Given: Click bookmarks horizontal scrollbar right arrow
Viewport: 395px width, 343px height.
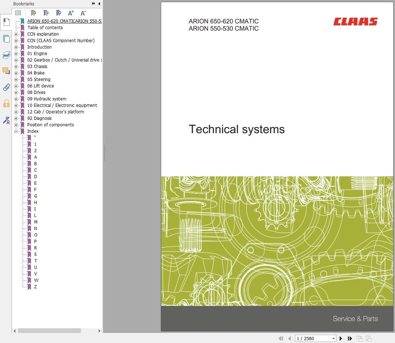Looking at the screenshot, I should 99,331.
